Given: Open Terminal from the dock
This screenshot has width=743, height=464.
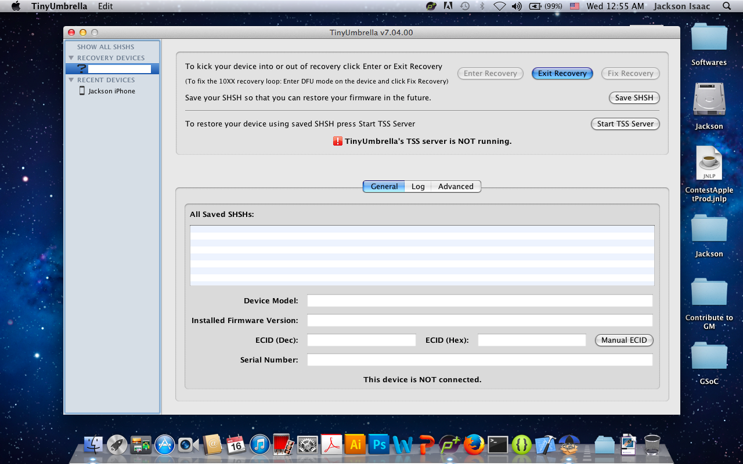Looking at the screenshot, I should pyautogui.click(x=497, y=445).
